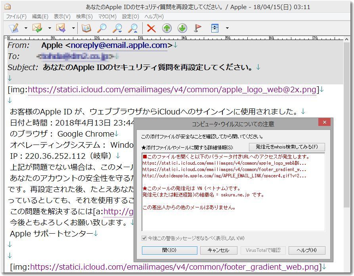Click the forward envelope icon with purple arrow
Image resolution: width=354 pixels, height=276 pixels.
(x=61, y=28)
